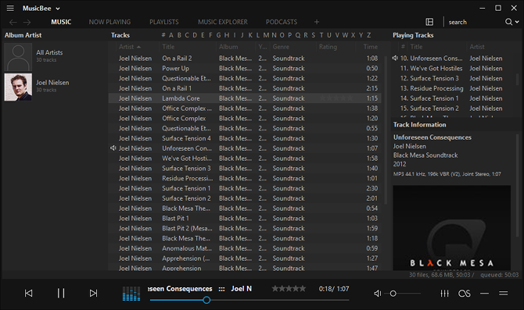Open the equalizer controls icon

coord(444,294)
